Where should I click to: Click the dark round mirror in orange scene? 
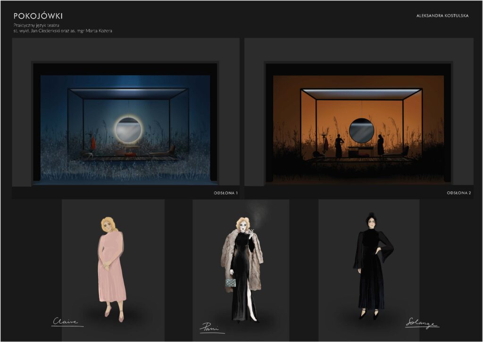point(361,130)
